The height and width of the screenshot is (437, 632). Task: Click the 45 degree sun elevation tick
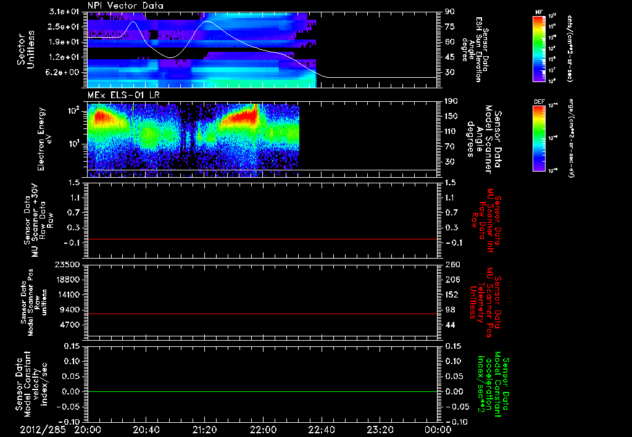click(x=450, y=57)
